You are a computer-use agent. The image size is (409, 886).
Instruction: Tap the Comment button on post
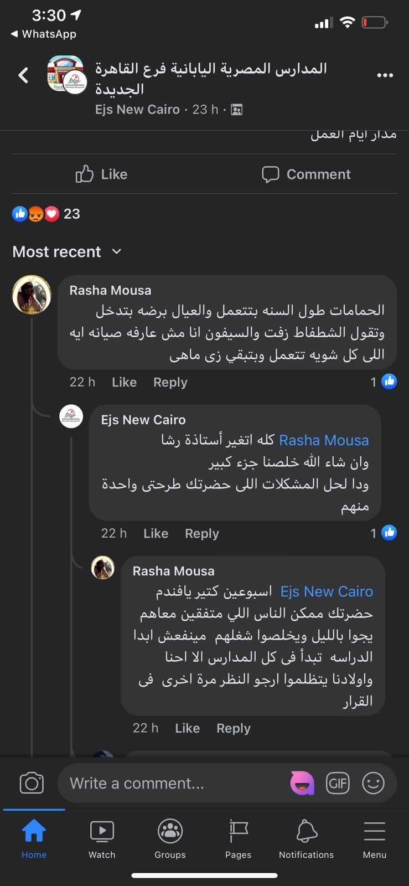(306, 174)
